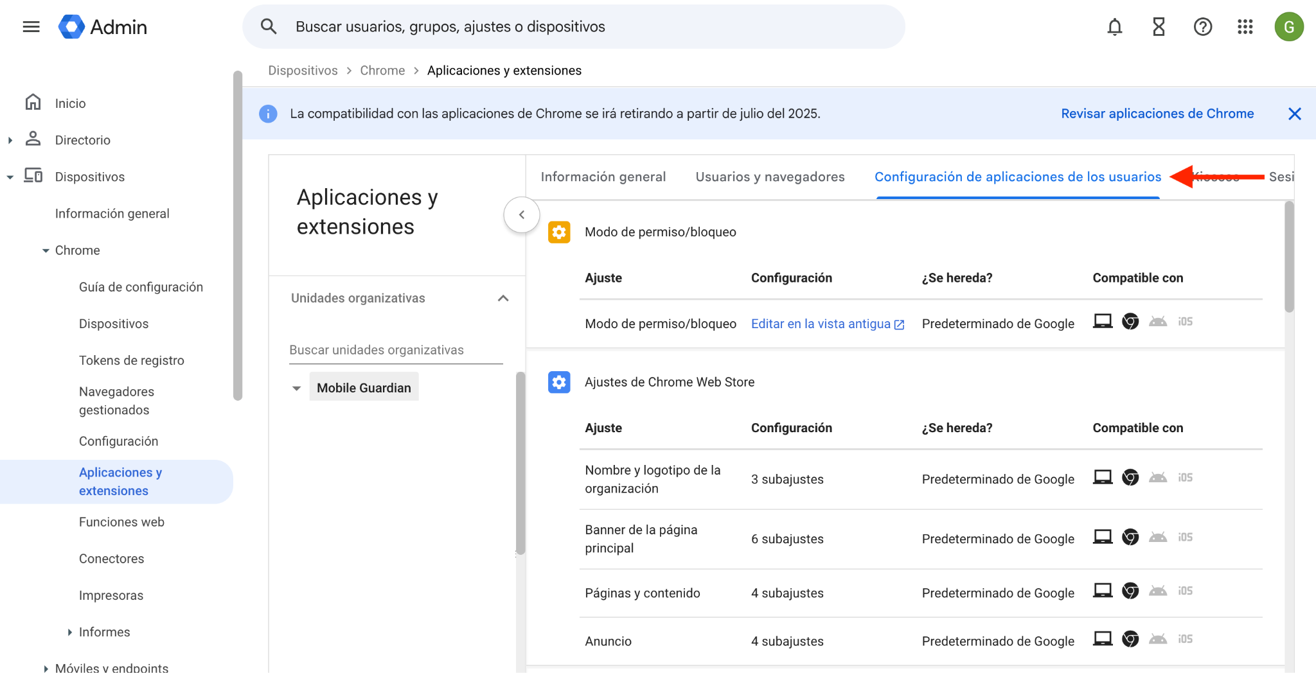This screenshot has height=673, width=1316.
Task: Open Editar en la vista antigua link
Action: (827, 324)
